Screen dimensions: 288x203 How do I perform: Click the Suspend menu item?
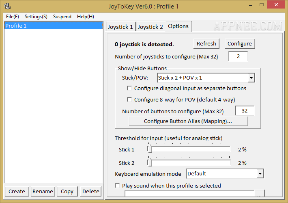click(62, 17)
